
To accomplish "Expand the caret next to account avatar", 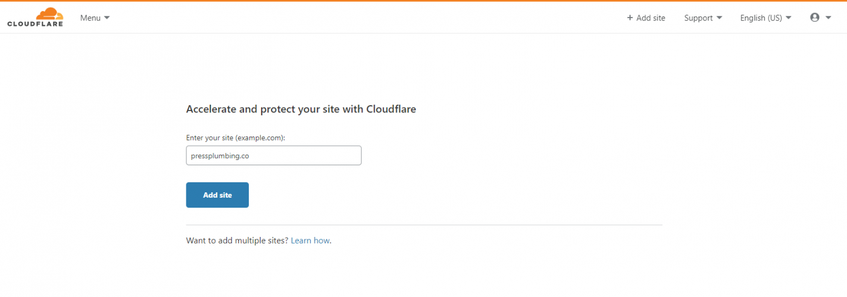I will coord(828,18).
